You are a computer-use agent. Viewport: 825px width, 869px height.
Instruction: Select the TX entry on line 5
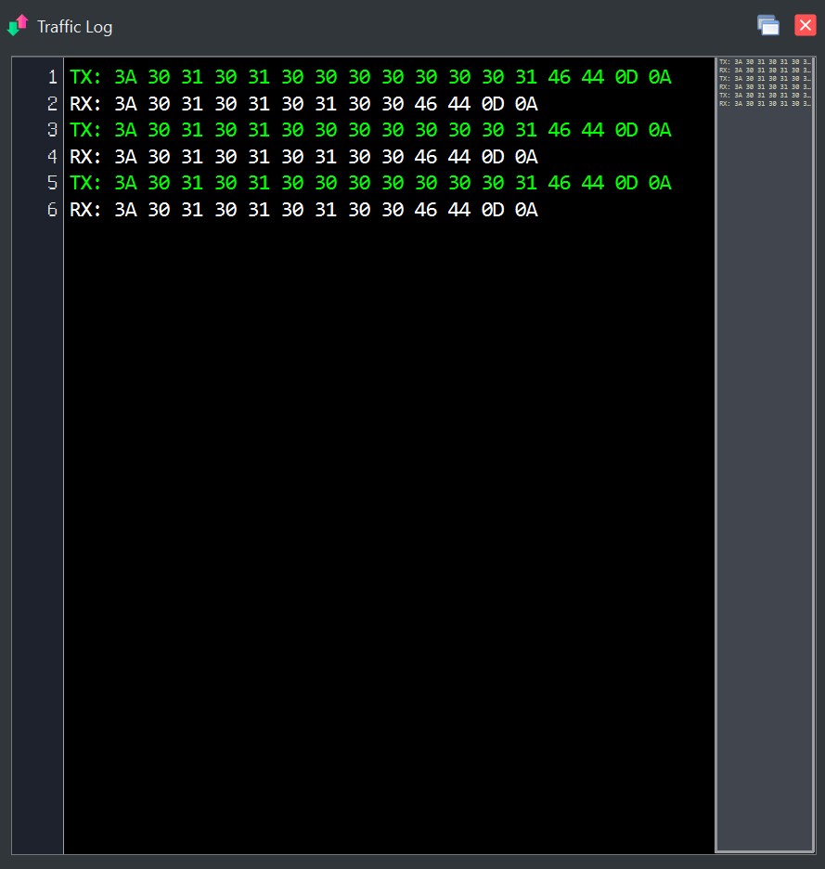(x=371, y=183)
